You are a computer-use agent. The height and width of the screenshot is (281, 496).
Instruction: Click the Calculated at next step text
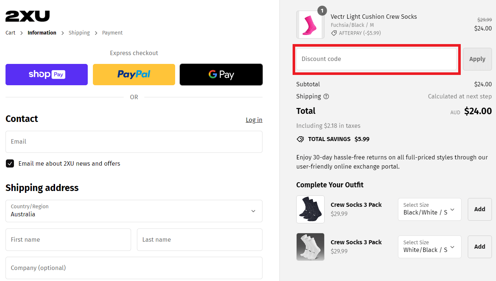point(460,97)
